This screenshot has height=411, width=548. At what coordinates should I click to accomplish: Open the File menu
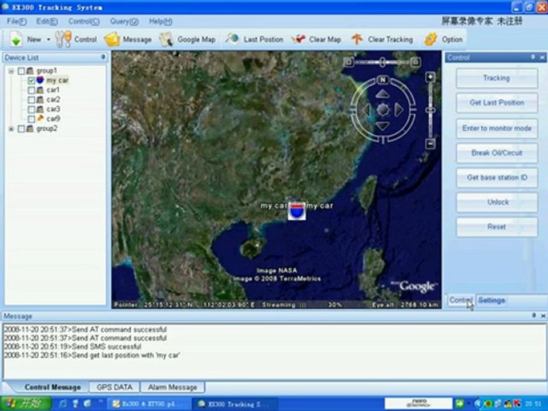17,21
